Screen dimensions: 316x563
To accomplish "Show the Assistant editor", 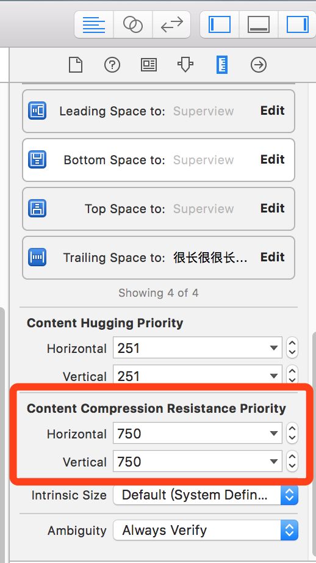I will pyautogui.click(x=133, y=24).
